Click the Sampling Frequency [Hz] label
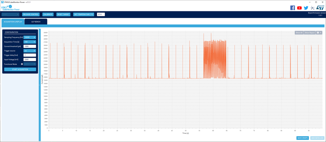 13,38
